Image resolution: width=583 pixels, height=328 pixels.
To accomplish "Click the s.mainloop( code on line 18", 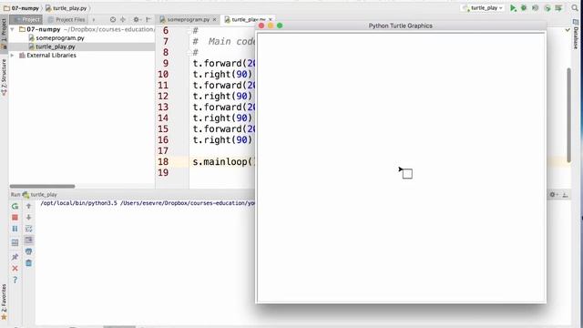I will (224, 162).
